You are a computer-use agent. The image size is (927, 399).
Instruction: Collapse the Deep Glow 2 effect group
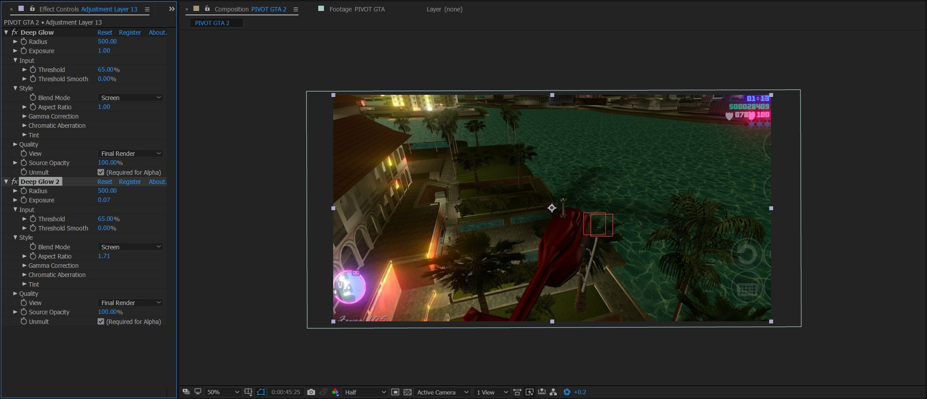(6, 182)
